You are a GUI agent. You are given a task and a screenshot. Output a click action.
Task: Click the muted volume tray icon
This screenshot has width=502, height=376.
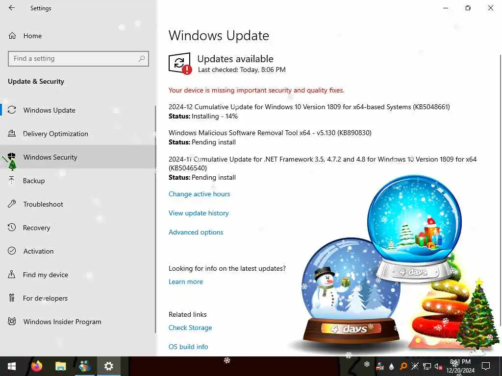pos(438,366)
